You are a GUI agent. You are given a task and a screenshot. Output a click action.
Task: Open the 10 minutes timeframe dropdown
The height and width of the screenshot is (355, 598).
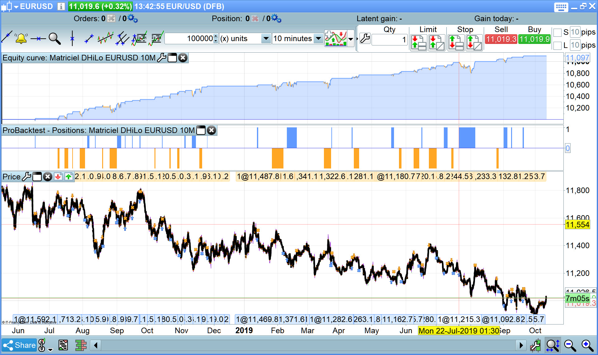[318, 39]
